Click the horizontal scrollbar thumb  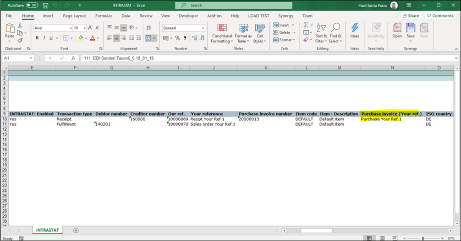pyautogui.click(x=316, y=230)
